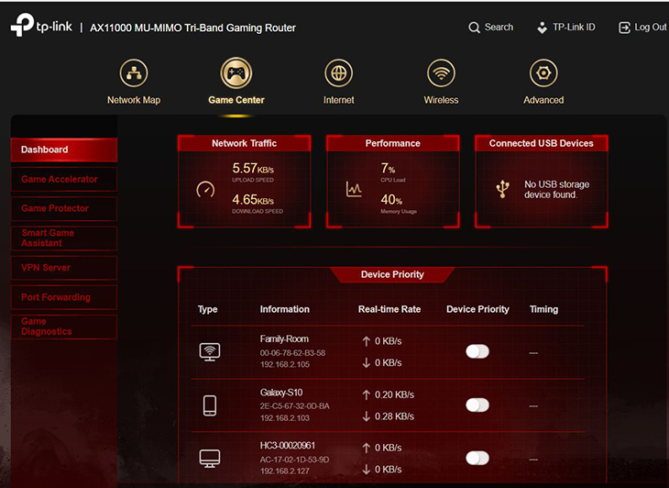
Task: Click the Game Center label
Action: point(236,100)
